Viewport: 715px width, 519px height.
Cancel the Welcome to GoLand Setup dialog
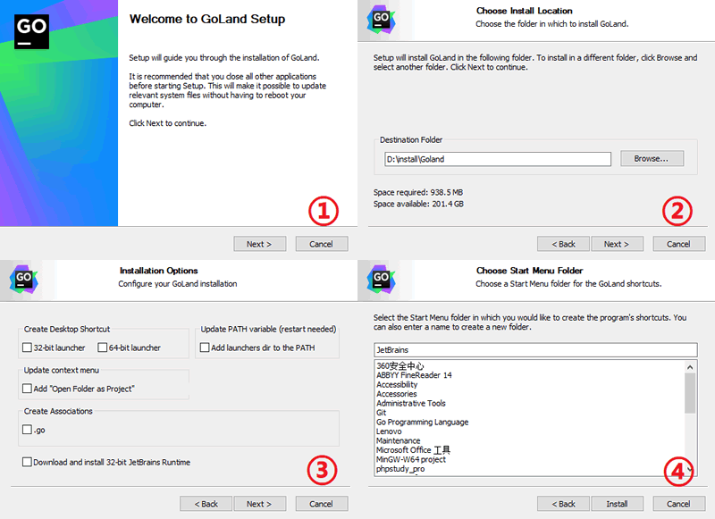(322, 244)
